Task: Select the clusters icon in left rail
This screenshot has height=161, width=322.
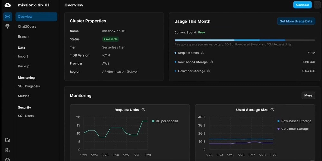Action: point(7,16)
